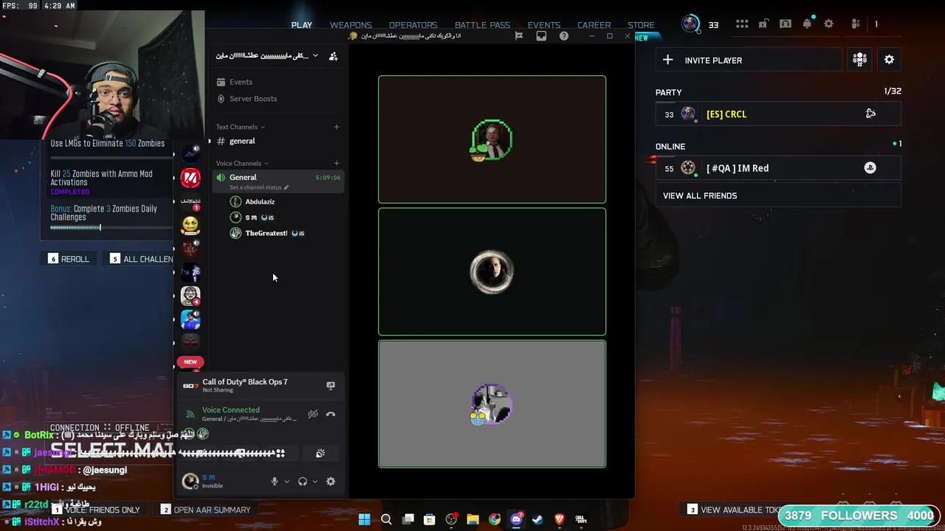This screenshot has height=531, width=945.
Task: Open Discord inbox icon in title bar
Action: 541,35
